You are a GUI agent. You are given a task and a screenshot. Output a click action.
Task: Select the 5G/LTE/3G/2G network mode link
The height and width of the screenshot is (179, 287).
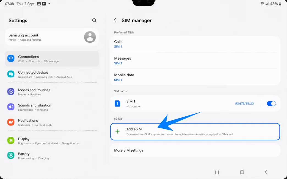244,104
